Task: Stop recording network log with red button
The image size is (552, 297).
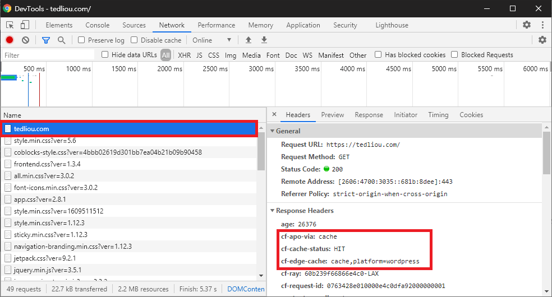Action: point(10,40)
